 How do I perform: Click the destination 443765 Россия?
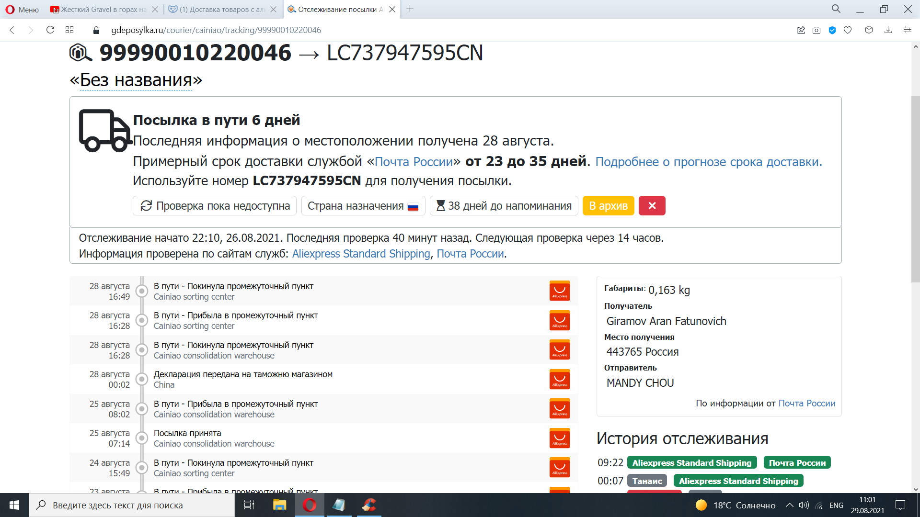tap(643, 352)
